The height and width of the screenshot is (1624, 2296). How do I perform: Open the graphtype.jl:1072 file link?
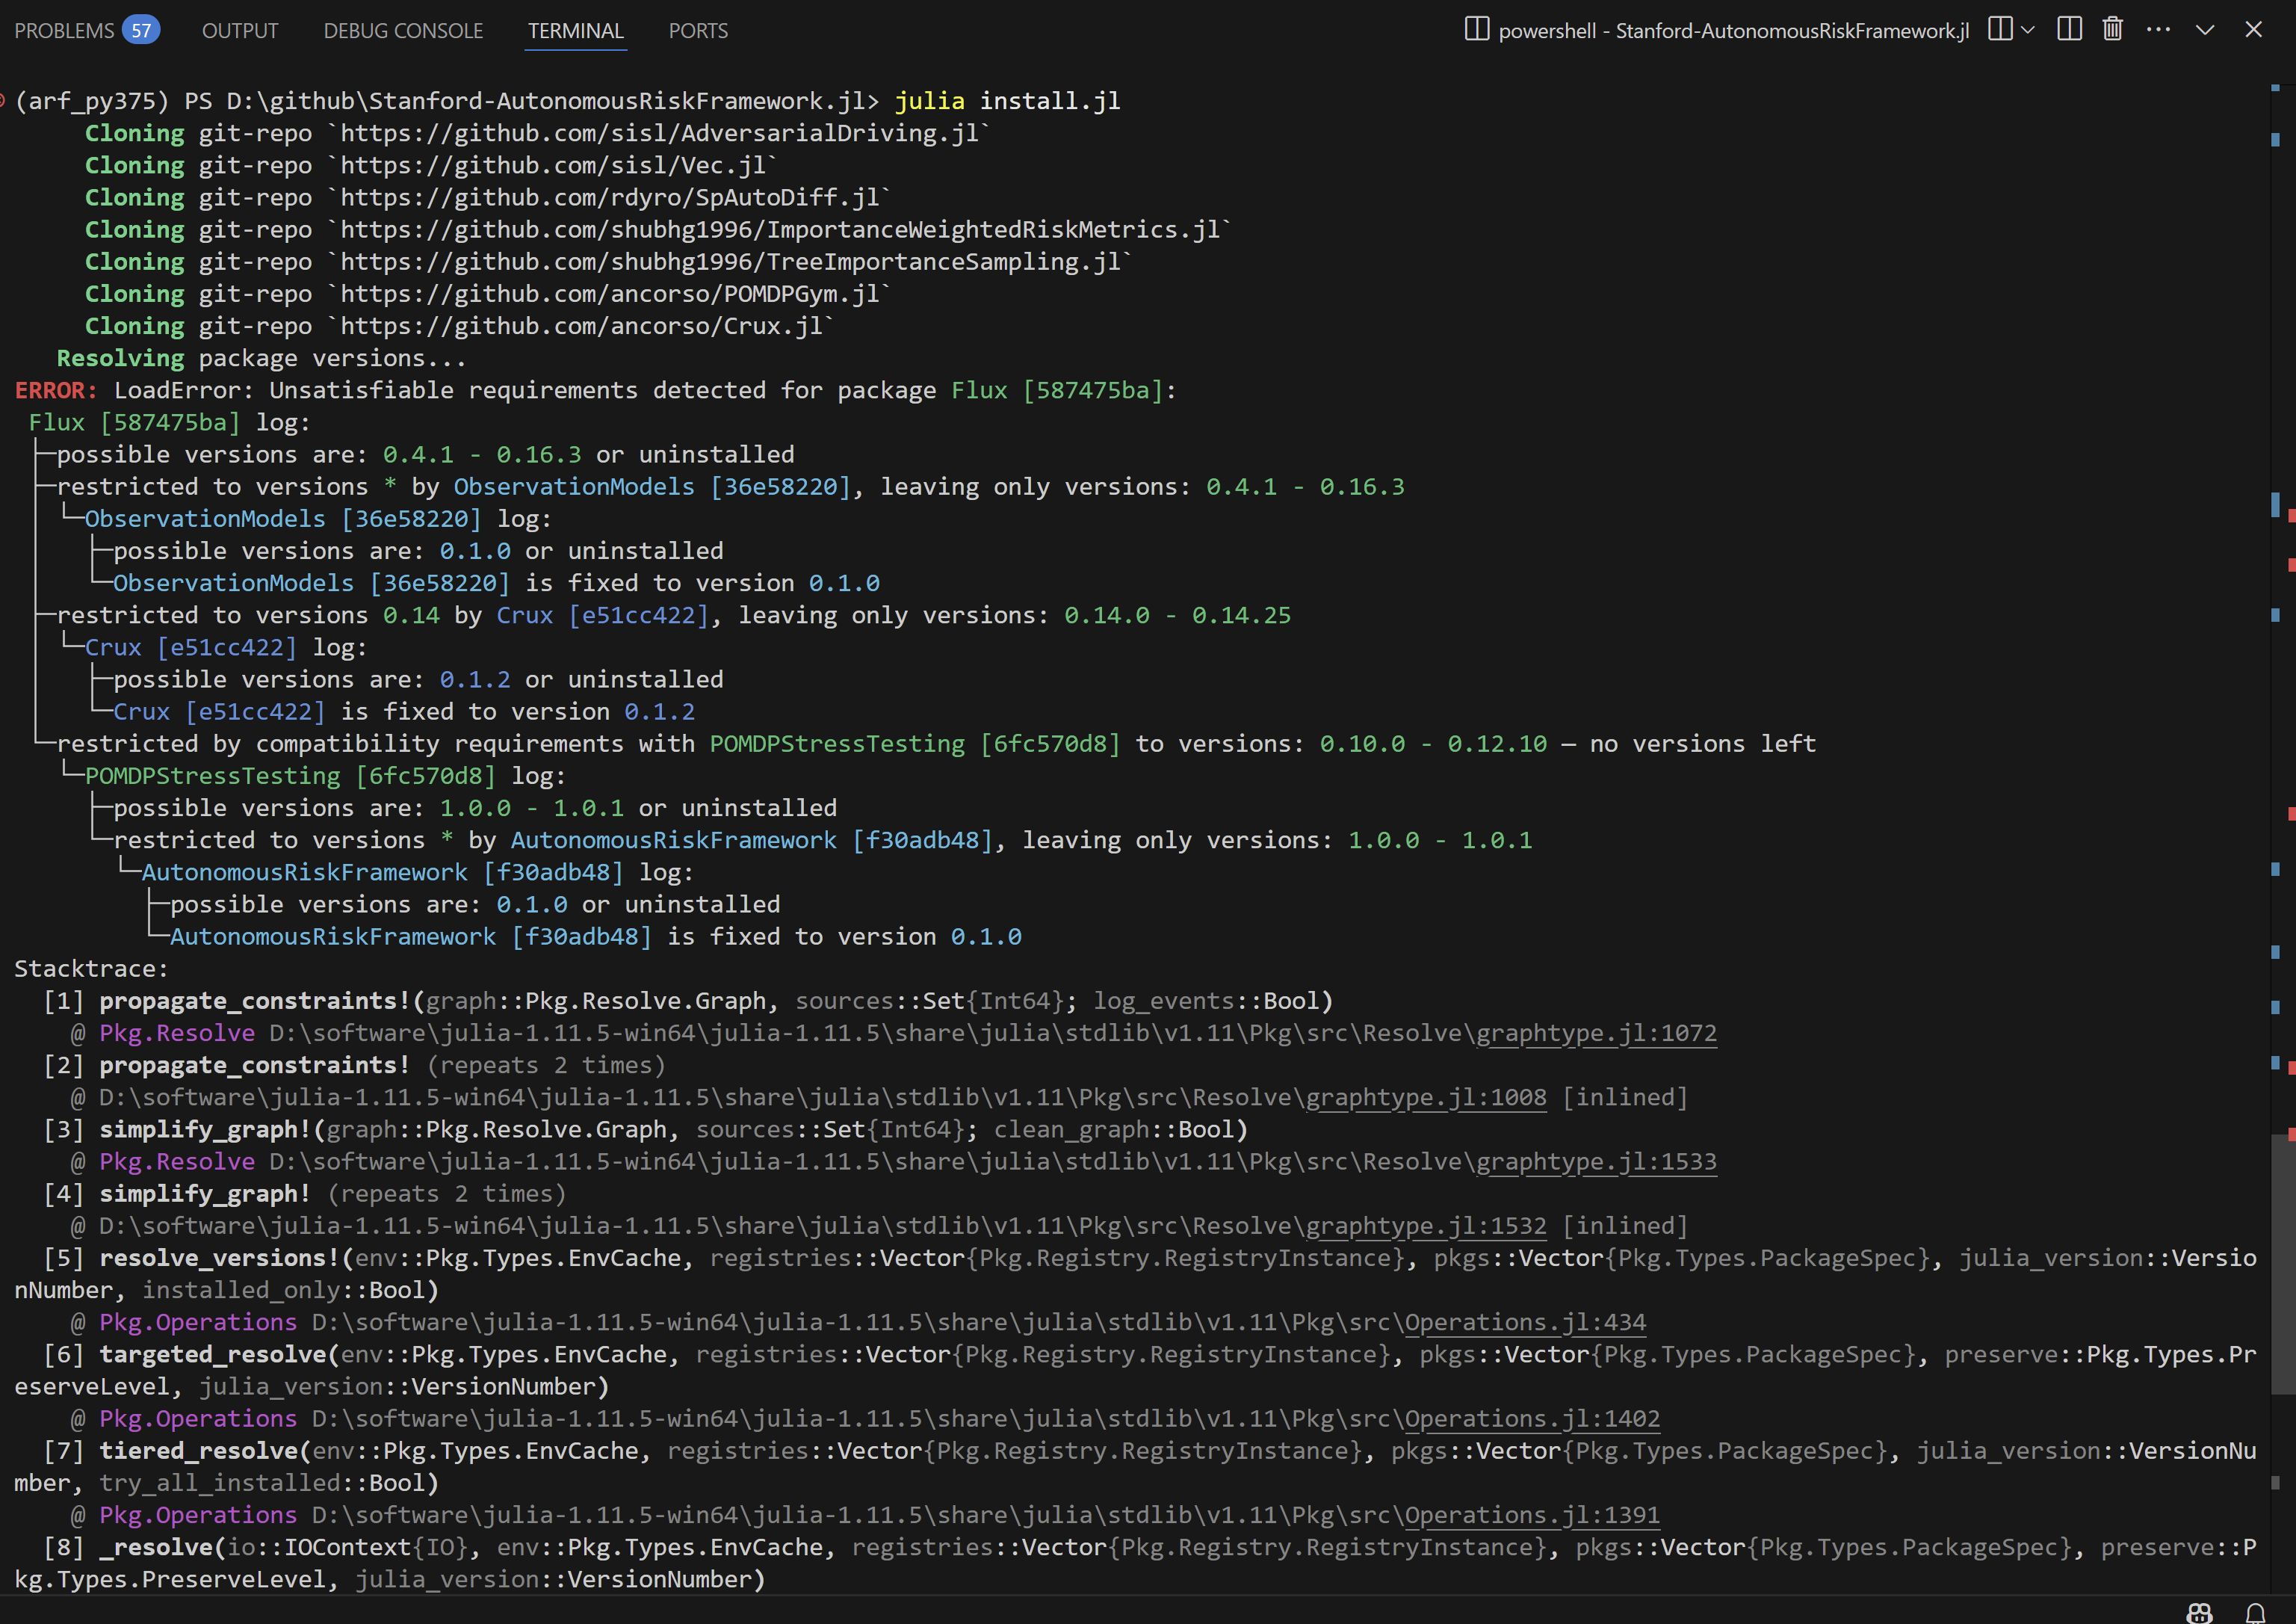click(x=1596, y=1033)
